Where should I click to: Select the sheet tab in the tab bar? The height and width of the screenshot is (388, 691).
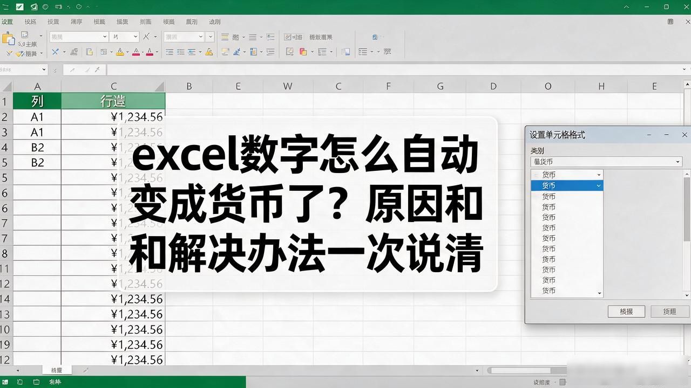click(57, 370)
